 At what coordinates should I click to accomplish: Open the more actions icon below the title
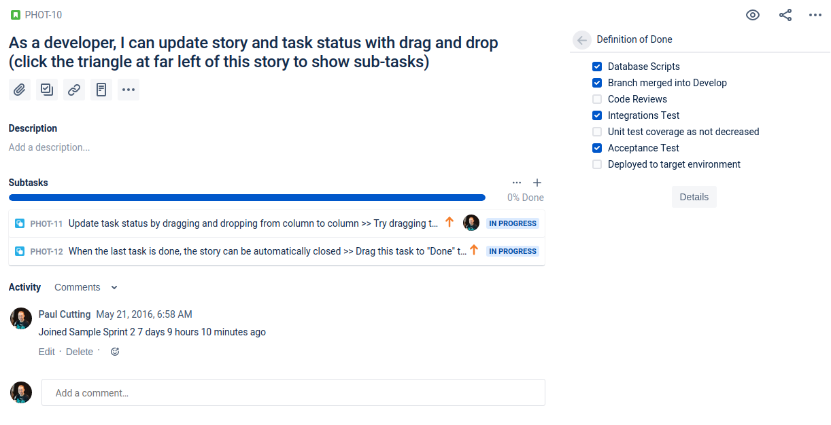(128, 89)
